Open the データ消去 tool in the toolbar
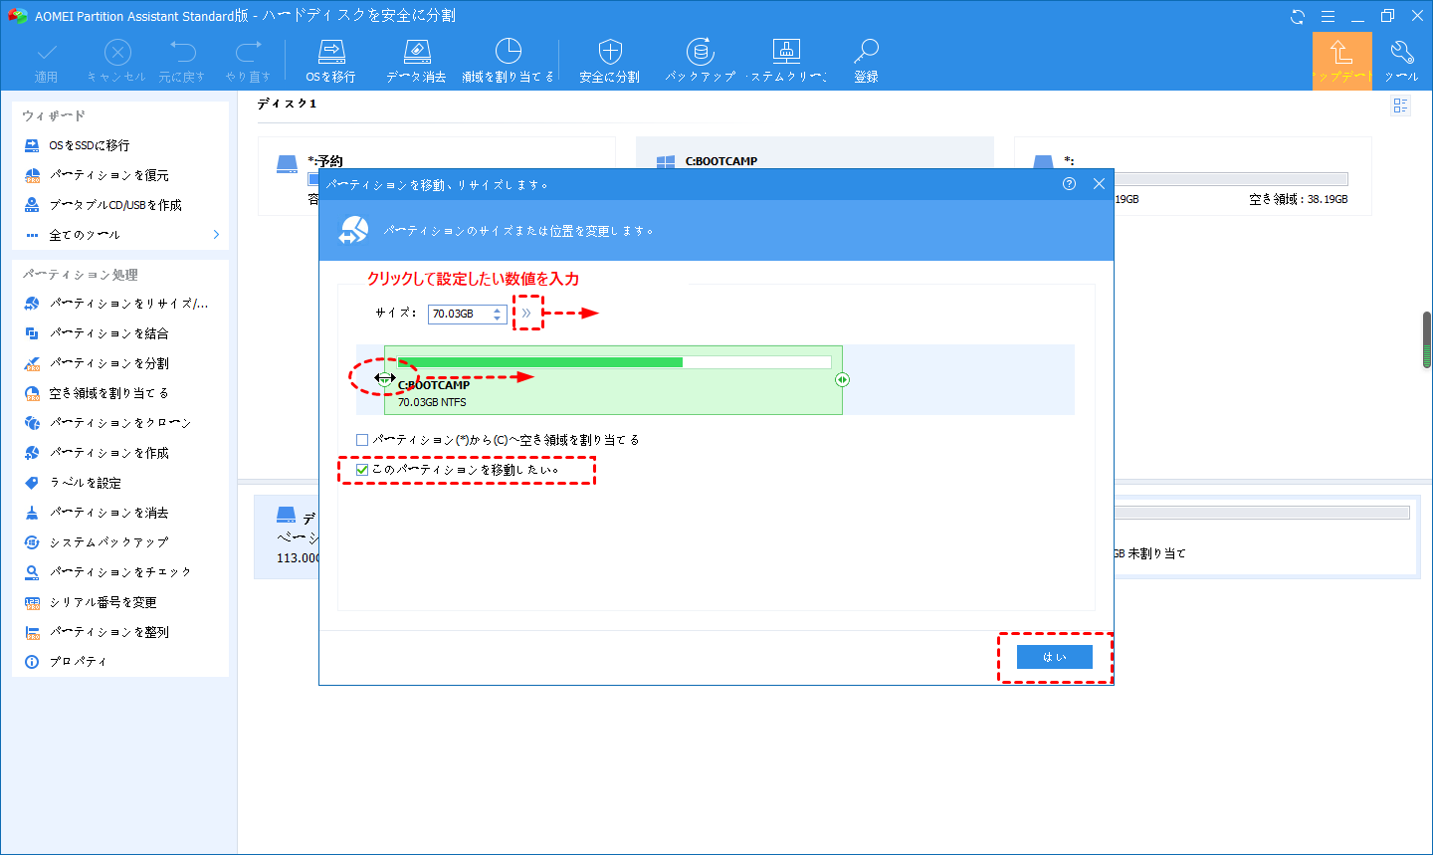Screen dimensions: 1433x855 tap(416, 62)
